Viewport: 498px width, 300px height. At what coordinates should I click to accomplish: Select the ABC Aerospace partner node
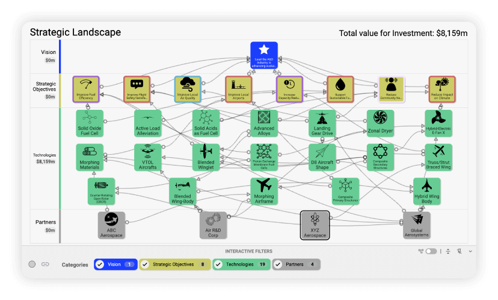(111, 225)
